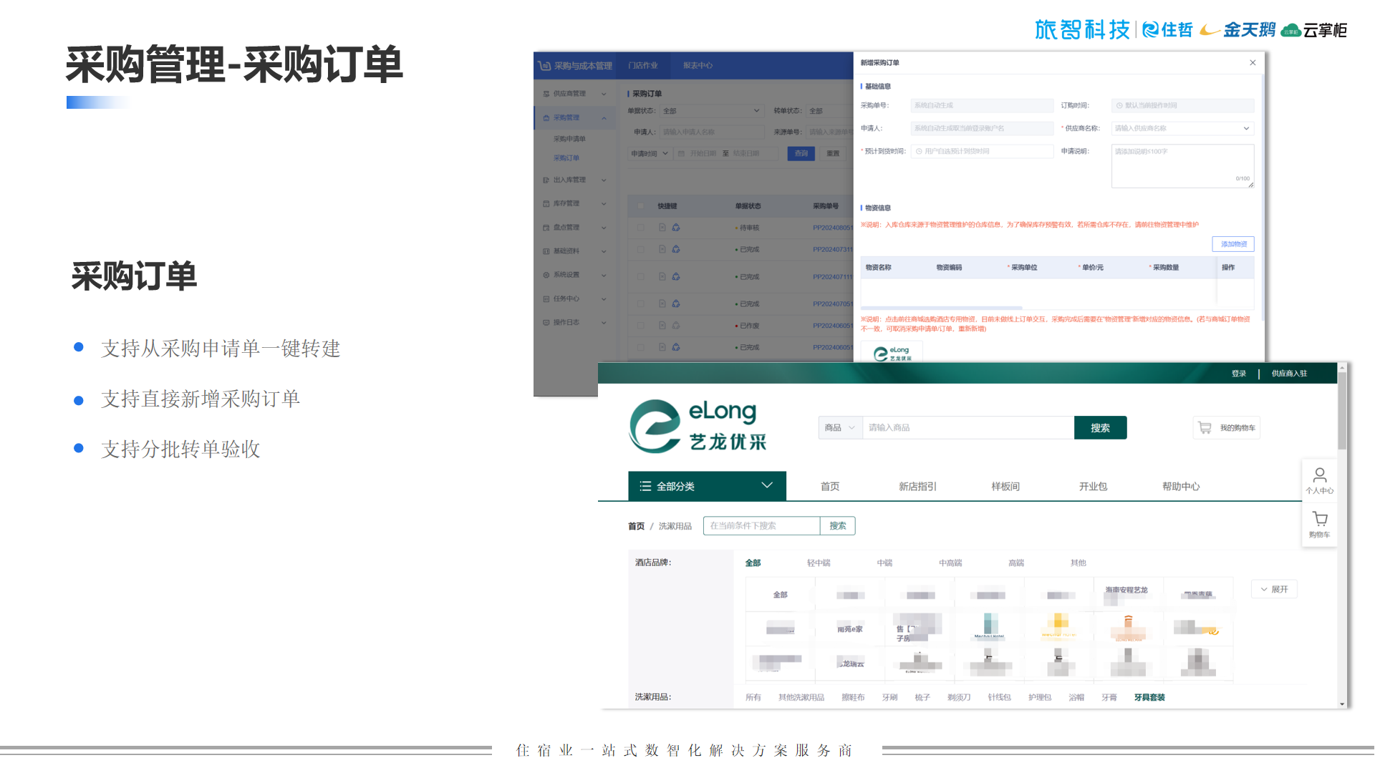Click the 系统设置 gear icon
The width and height of the screenshot is (1375, 773).
[546, 275]
